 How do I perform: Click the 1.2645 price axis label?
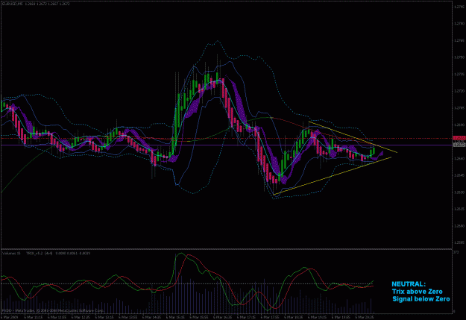(459, 175)
